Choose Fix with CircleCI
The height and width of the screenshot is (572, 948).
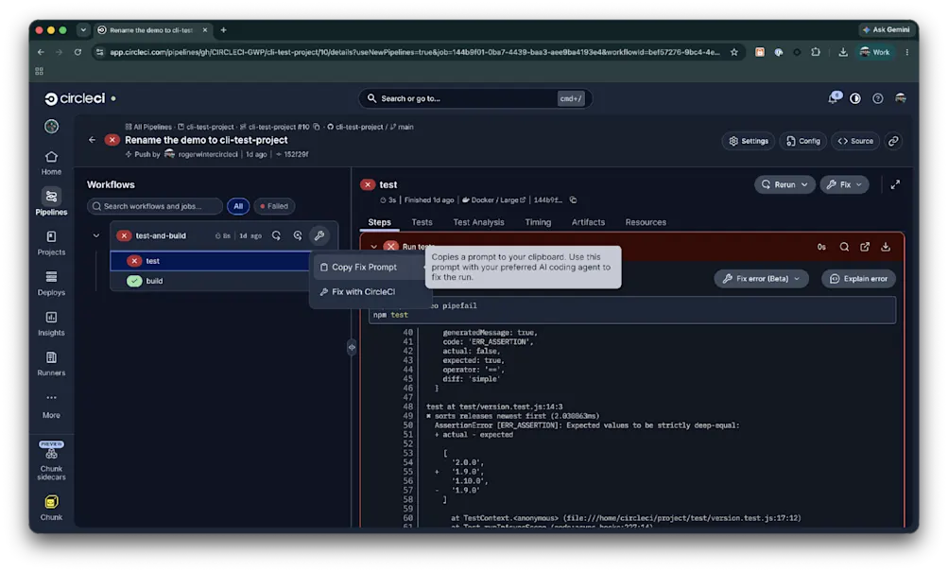tap(365, 291)
